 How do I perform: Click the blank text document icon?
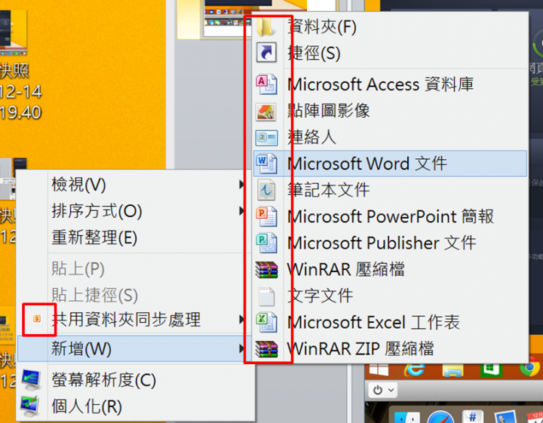(x=266, y=296)
